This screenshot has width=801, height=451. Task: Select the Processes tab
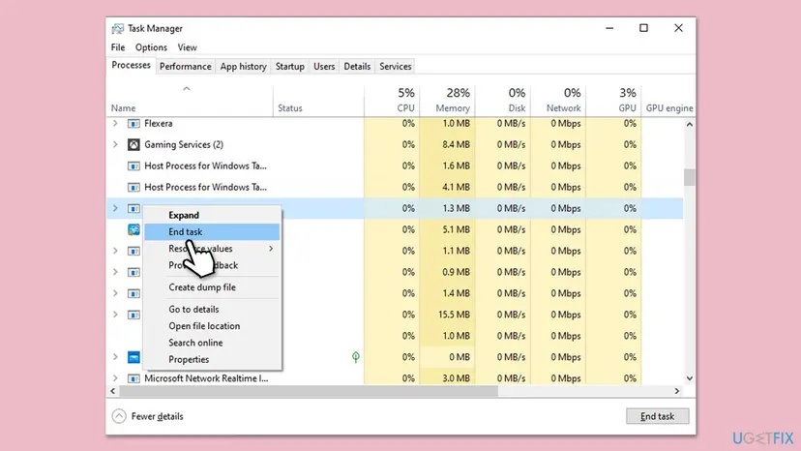(x=131, y=66)
